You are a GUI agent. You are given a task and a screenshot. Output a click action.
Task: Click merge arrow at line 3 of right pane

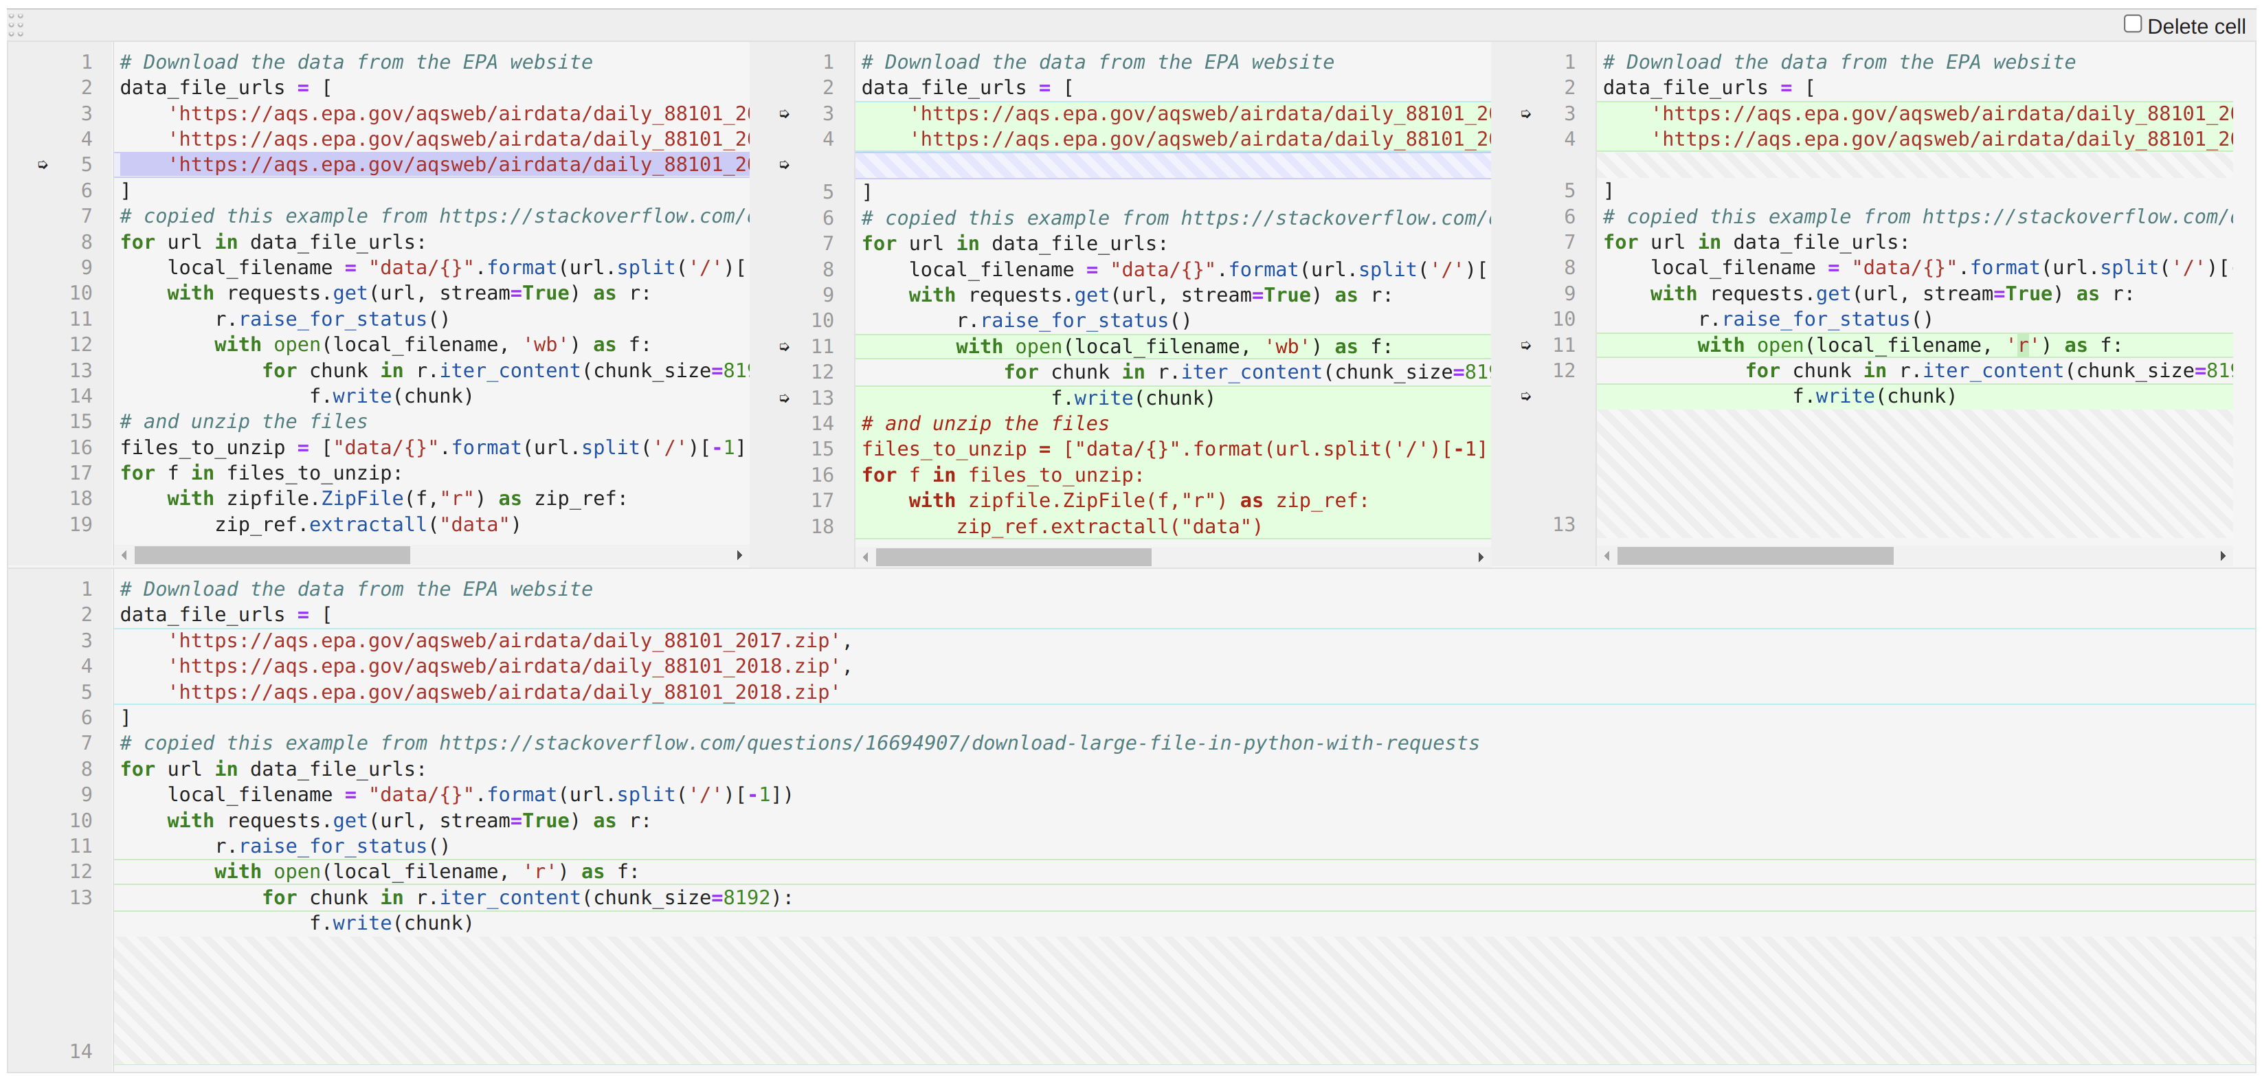click(x=1526, y=113)
